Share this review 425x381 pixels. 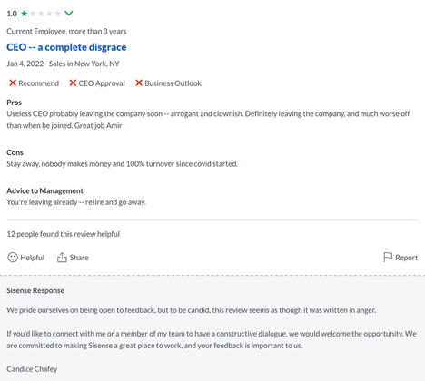pos(73,258)
